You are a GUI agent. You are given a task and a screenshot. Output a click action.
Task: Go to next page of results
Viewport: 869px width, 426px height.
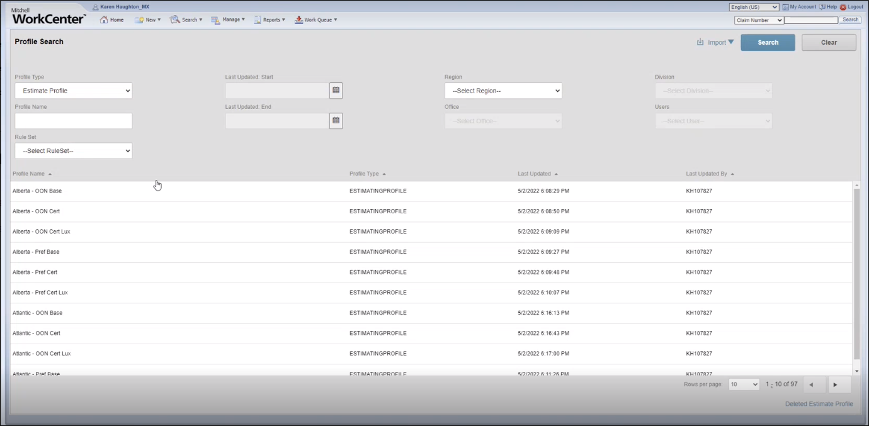[x=835, y=384]
